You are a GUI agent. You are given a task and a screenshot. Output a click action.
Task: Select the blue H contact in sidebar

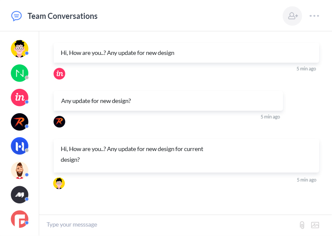pyautogui.click(x=19, y=146)
